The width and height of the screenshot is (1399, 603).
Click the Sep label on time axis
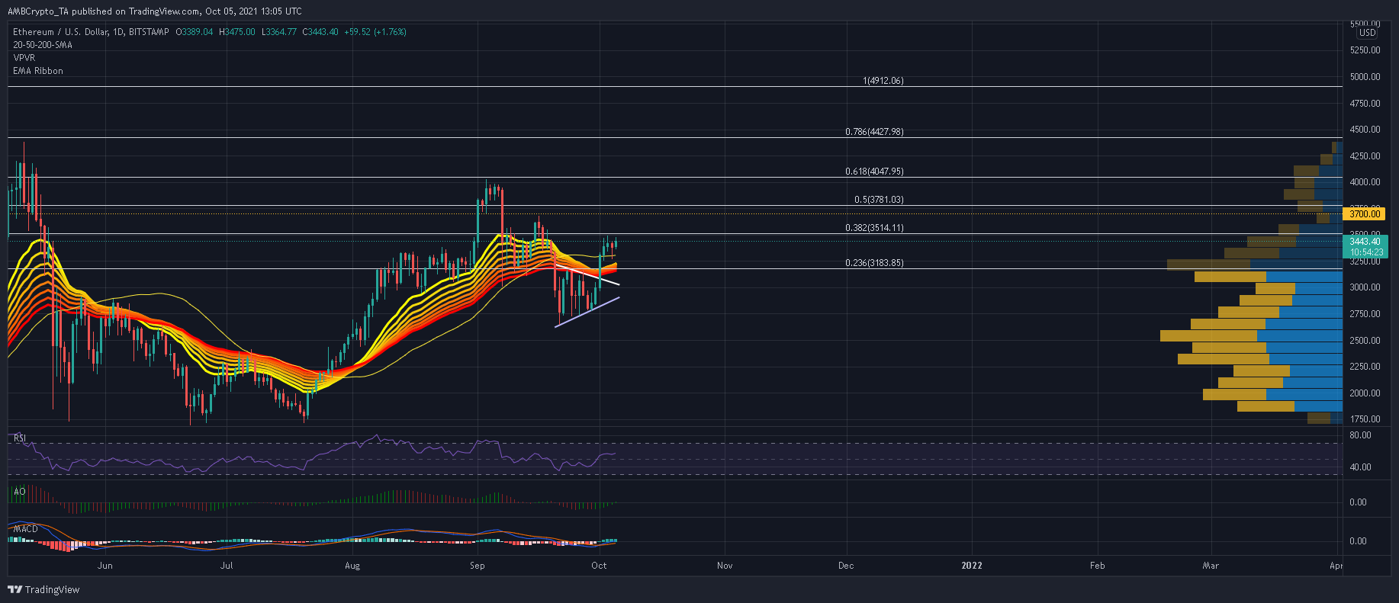(x=477, y=566)
